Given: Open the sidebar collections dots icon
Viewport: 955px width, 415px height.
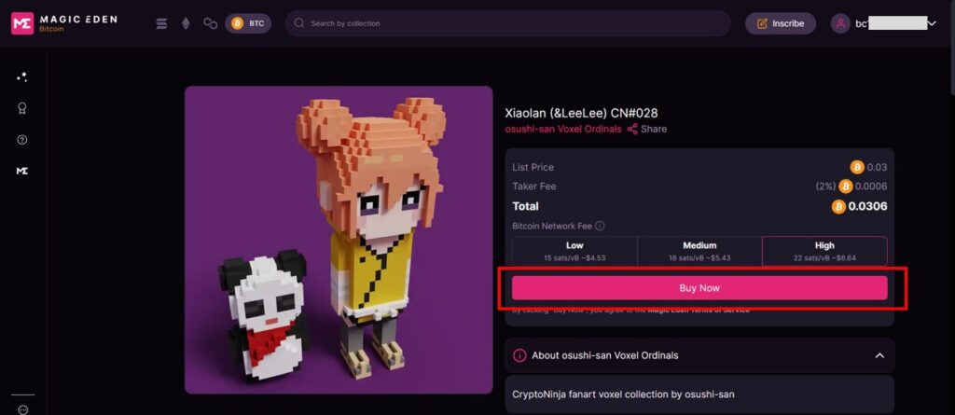Looking at the screenshot, I should coord(22,77).
